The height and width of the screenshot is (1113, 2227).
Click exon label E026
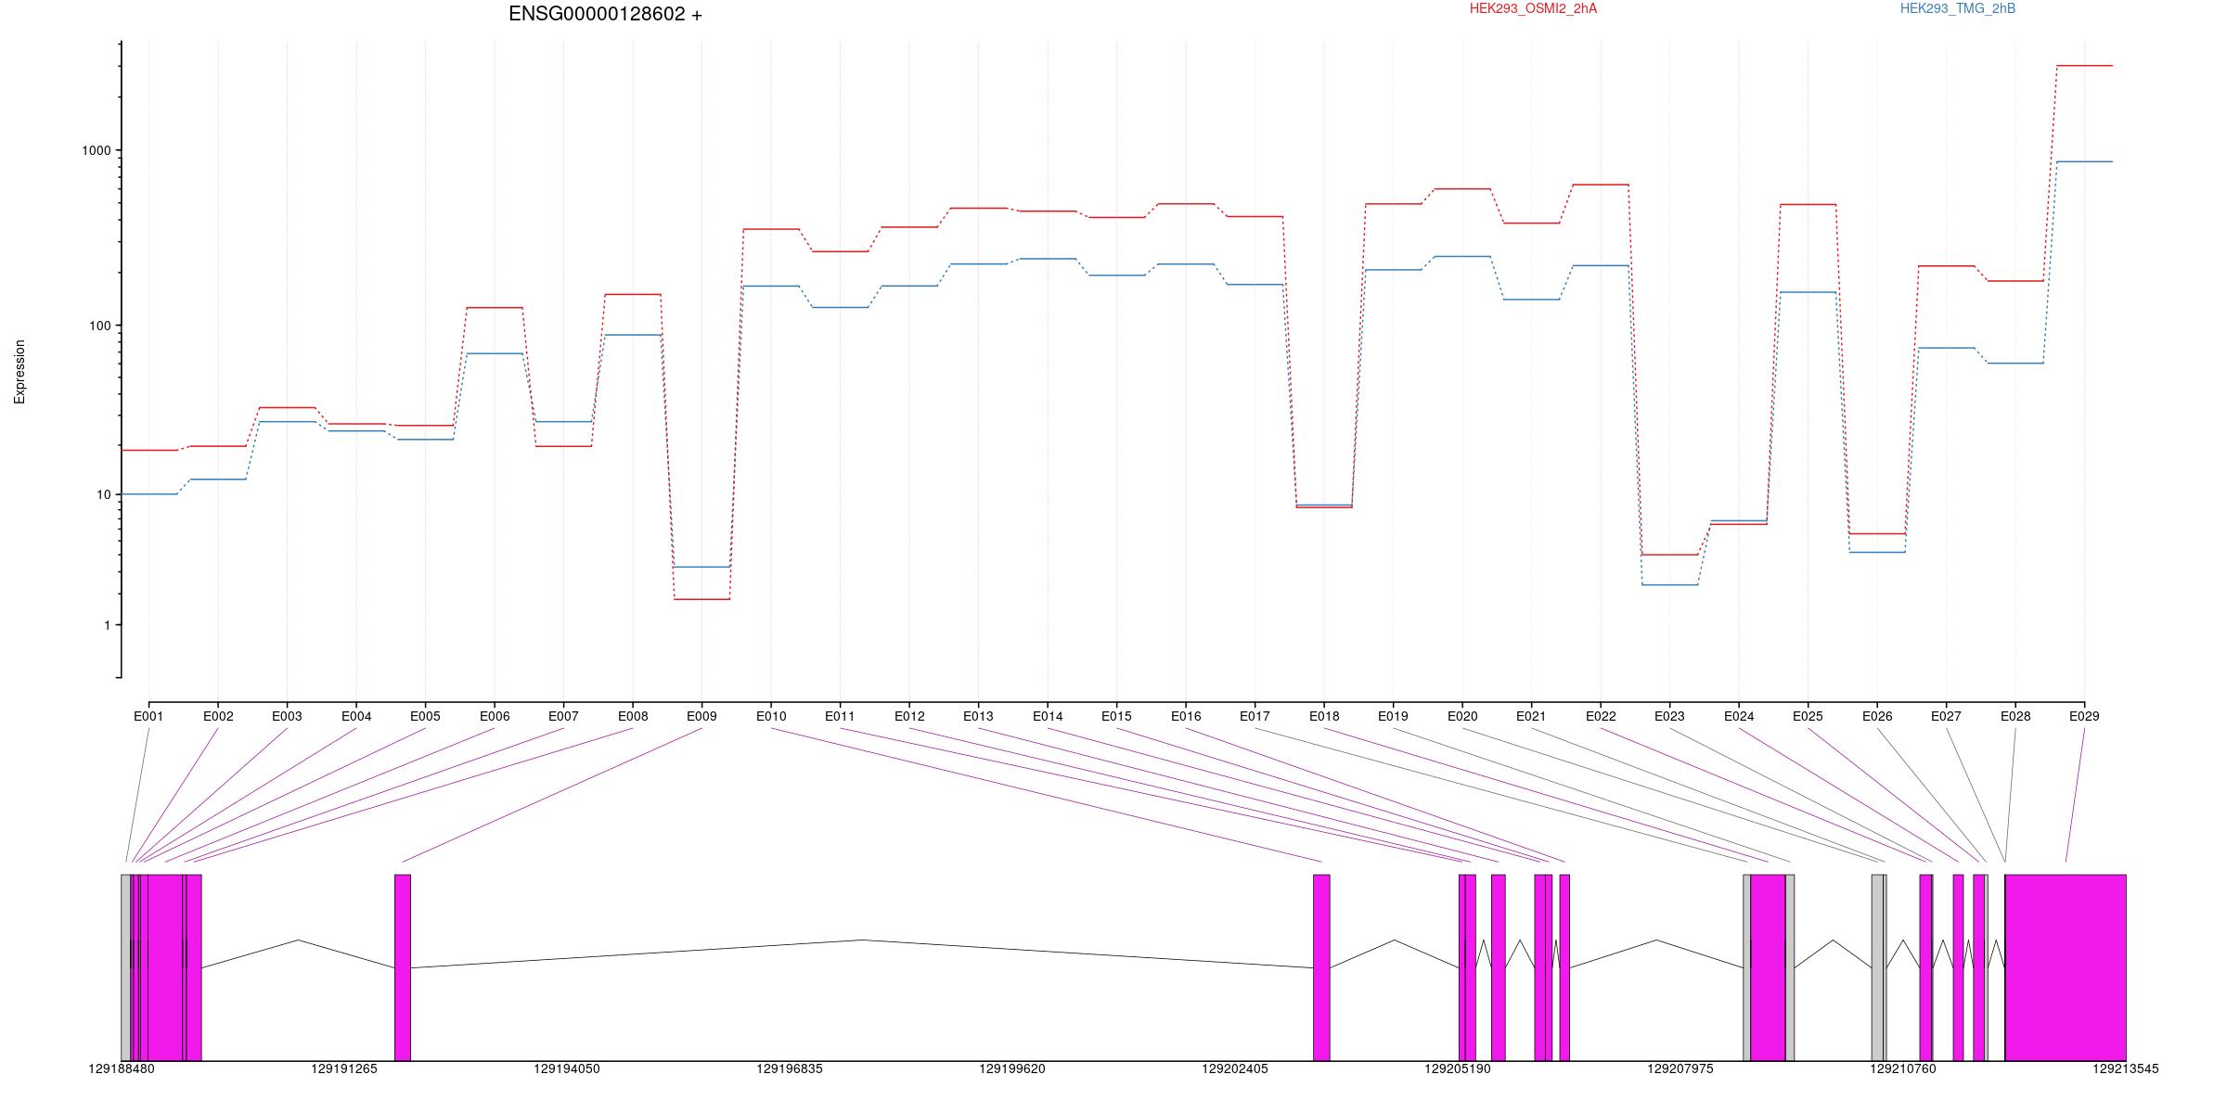[1877, 716]
